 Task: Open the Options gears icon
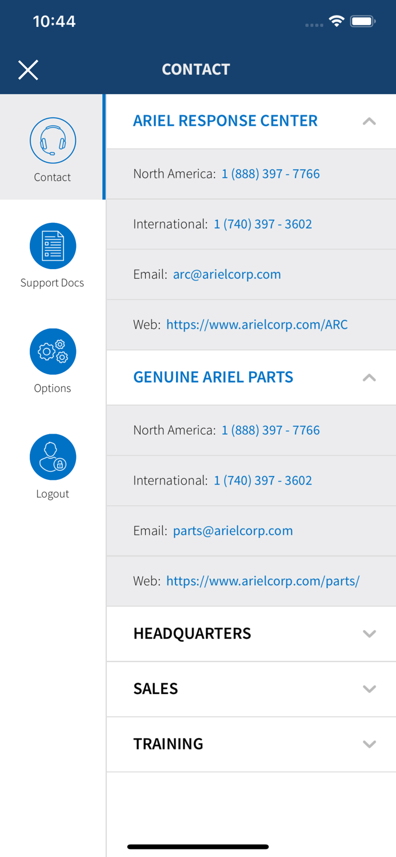pyautogui.click(x=53, y=351)
